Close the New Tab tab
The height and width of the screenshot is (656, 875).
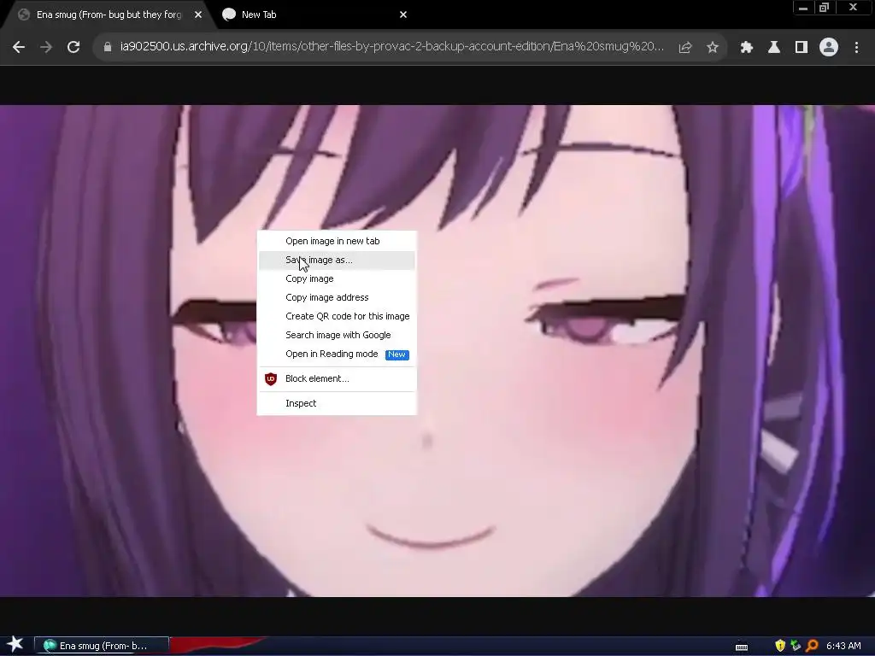pyautogui.click(x=403, y=15)
